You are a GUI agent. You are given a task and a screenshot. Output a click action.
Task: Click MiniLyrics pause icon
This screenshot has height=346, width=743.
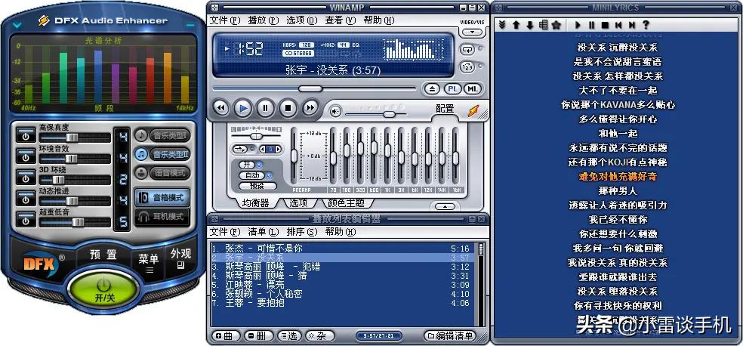tap(592, 25)
